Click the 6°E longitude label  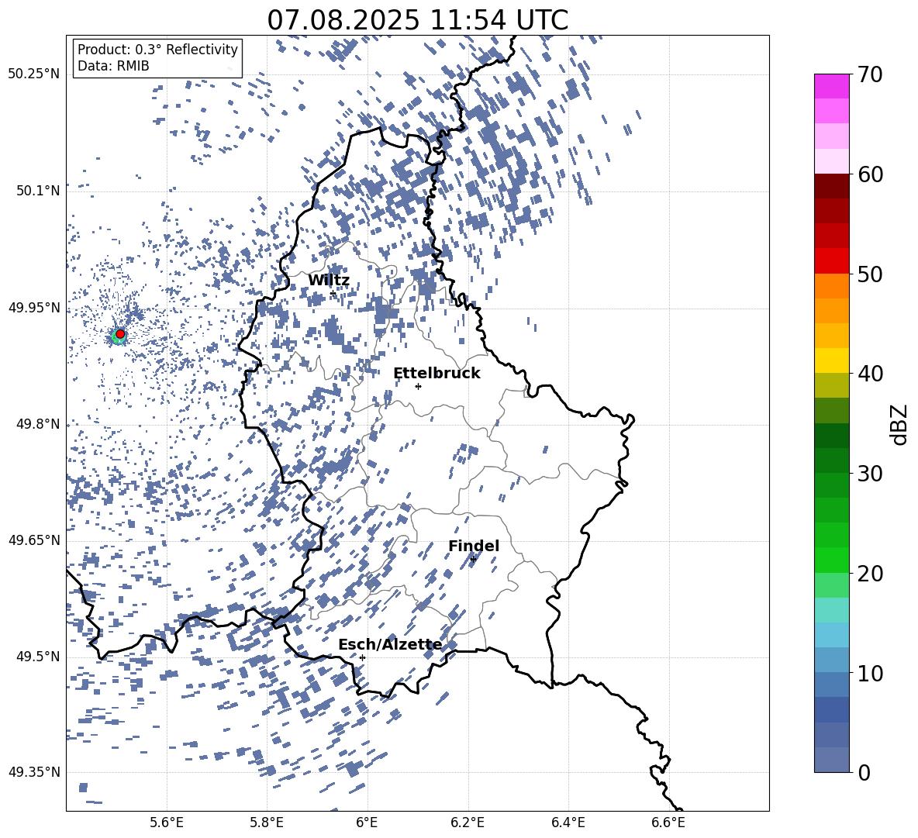[367, 822]
